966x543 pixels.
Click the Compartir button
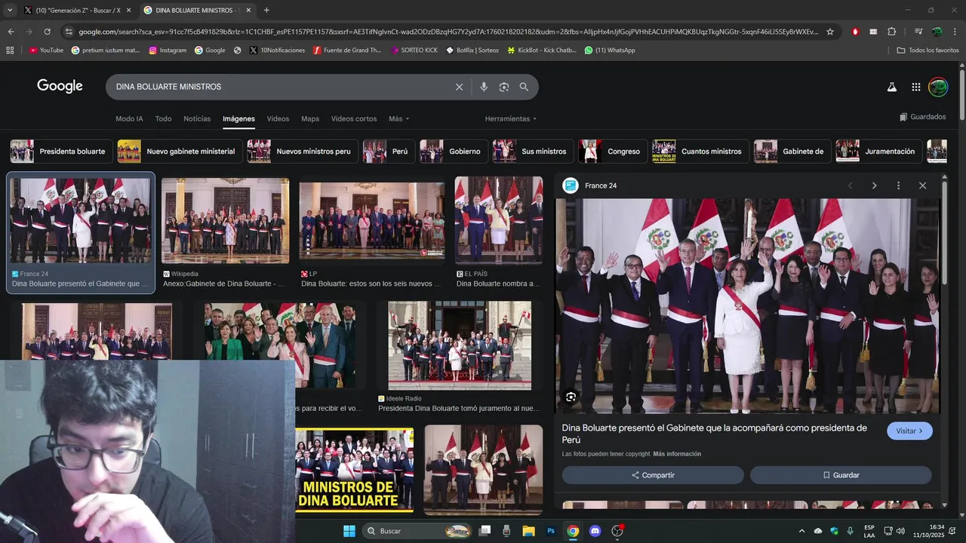click(x=653, y=475)
